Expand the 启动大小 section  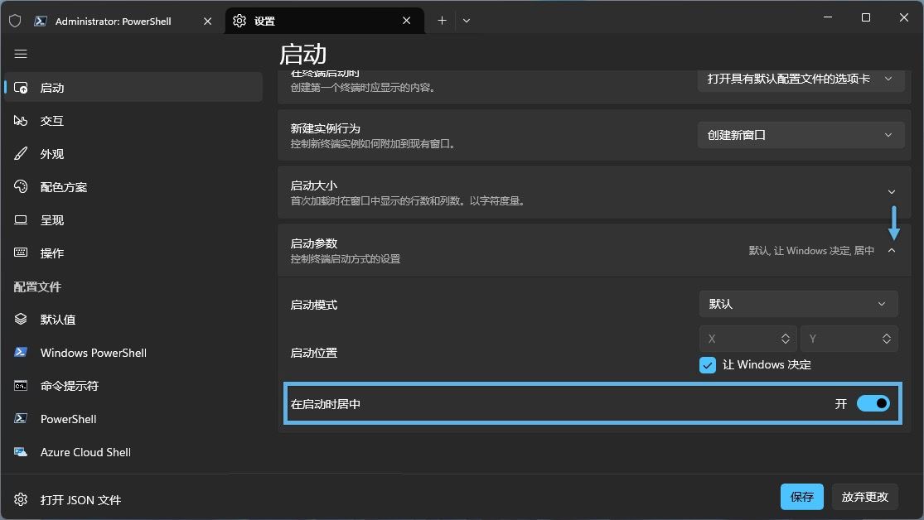point(893,191)
